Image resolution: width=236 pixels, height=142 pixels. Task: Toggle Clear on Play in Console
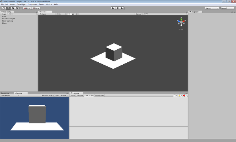[x=89, y=96]
